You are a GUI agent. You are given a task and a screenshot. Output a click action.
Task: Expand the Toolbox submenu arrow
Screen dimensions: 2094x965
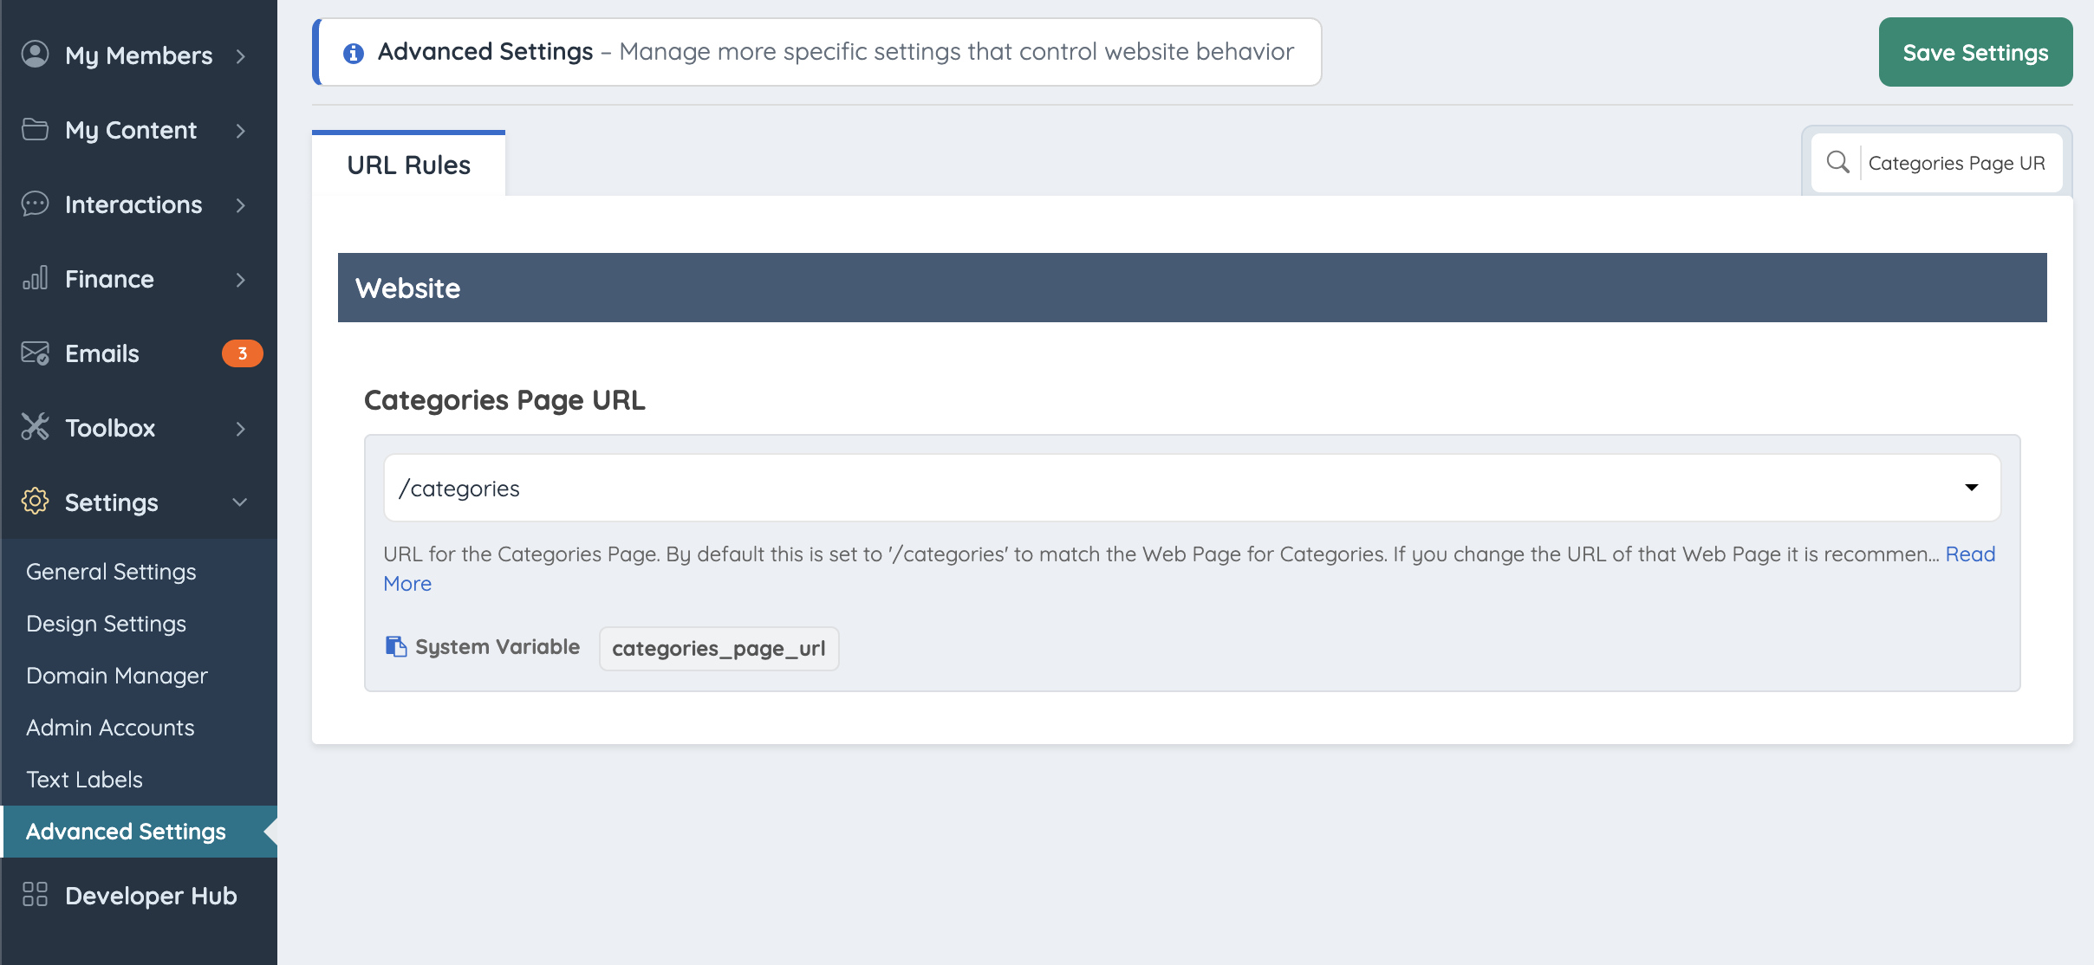point(241,429)
